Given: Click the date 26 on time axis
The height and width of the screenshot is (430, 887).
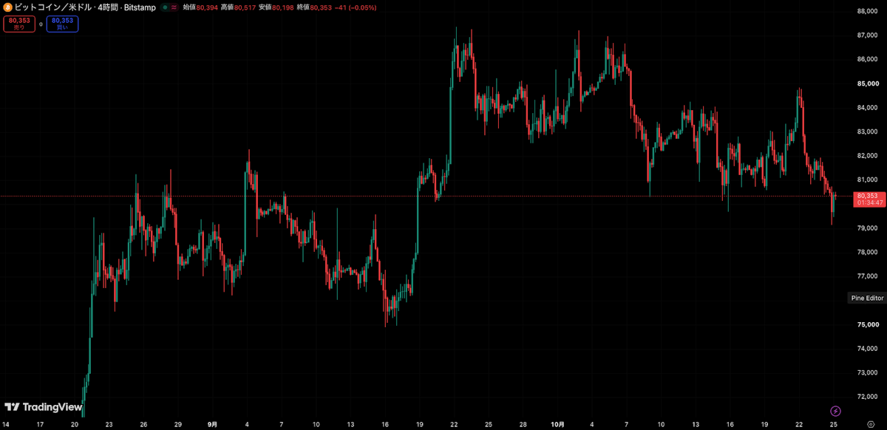Looking at the screenshot, I should tap(143, 425).
